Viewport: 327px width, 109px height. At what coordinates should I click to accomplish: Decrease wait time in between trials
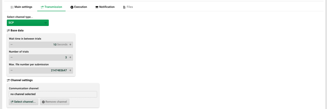[11, 44]
